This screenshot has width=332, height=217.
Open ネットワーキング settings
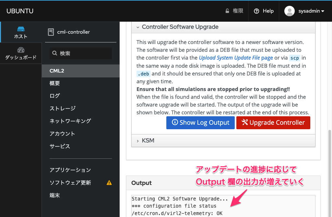[x=70, y=121]
